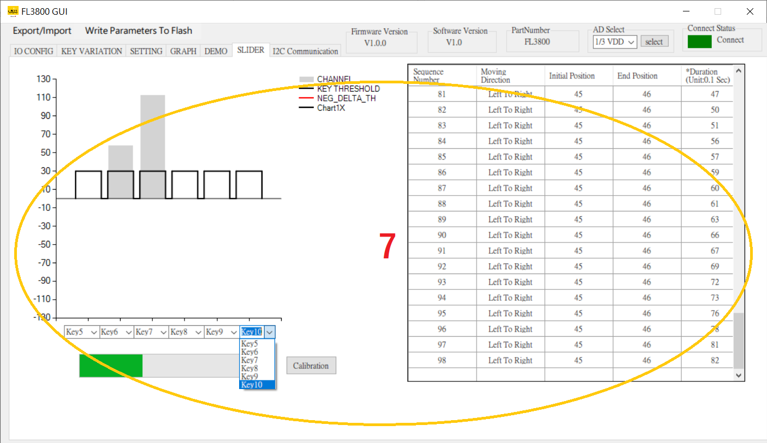This screenshot has height=443, width=767.
Task: Click the Calibration button
Action: [311, 366]
